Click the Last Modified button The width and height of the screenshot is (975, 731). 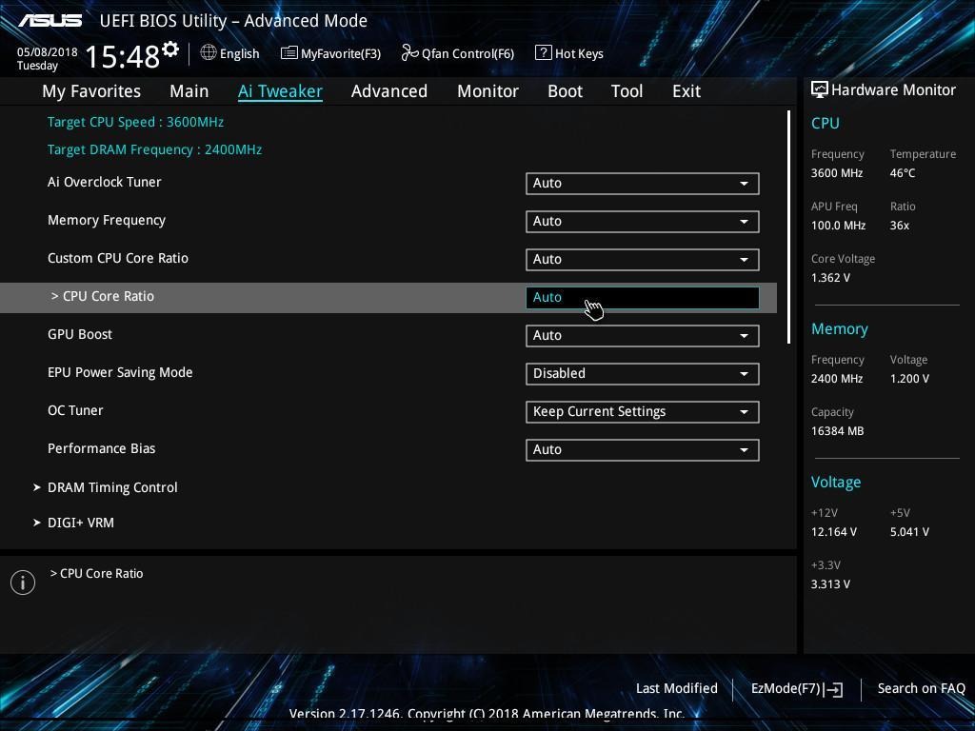(x=676, y=687)
